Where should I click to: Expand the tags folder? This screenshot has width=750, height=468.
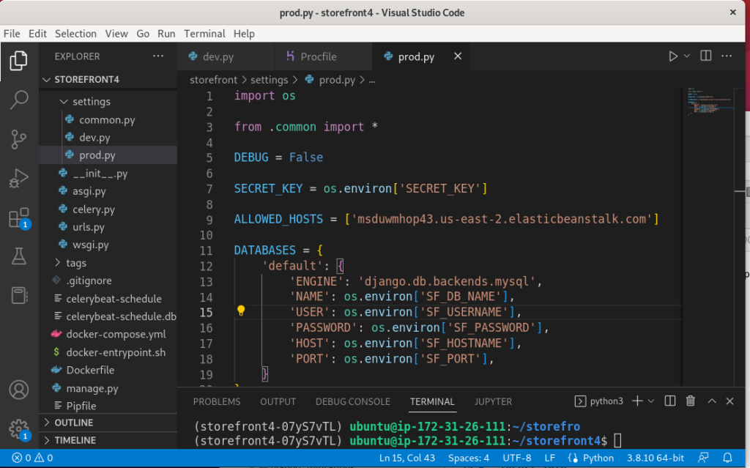click(x=76, y=263)
